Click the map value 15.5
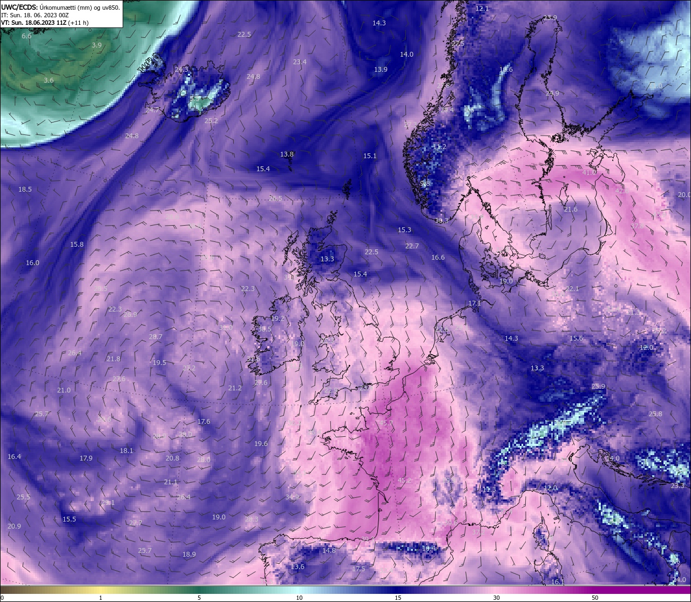The width and height of the screenshot is (691, 602). click(69, 519)
